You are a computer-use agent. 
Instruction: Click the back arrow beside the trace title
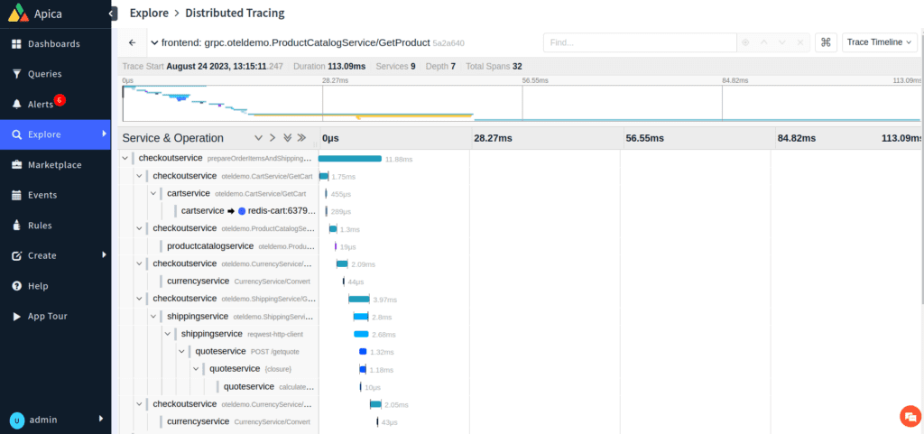133,42
